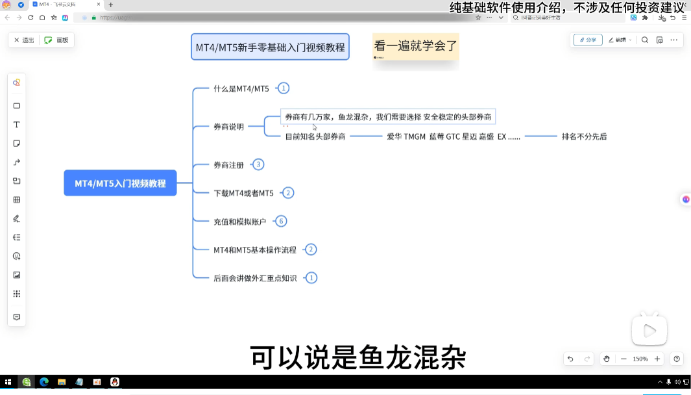Viewport: 691px width, 395px height.
Task: Open the volume control in system tray
Action: (x=677, y=382)
